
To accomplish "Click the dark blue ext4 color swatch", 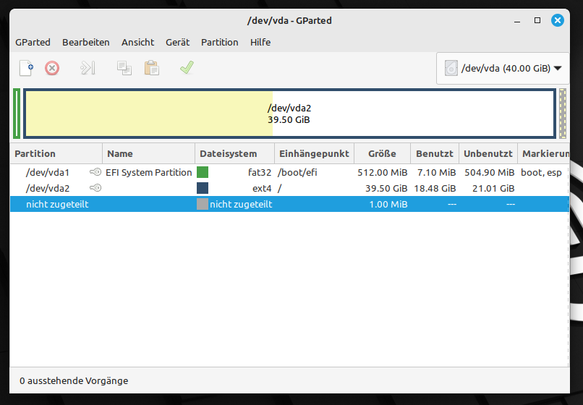I will (x=203, y=188).
